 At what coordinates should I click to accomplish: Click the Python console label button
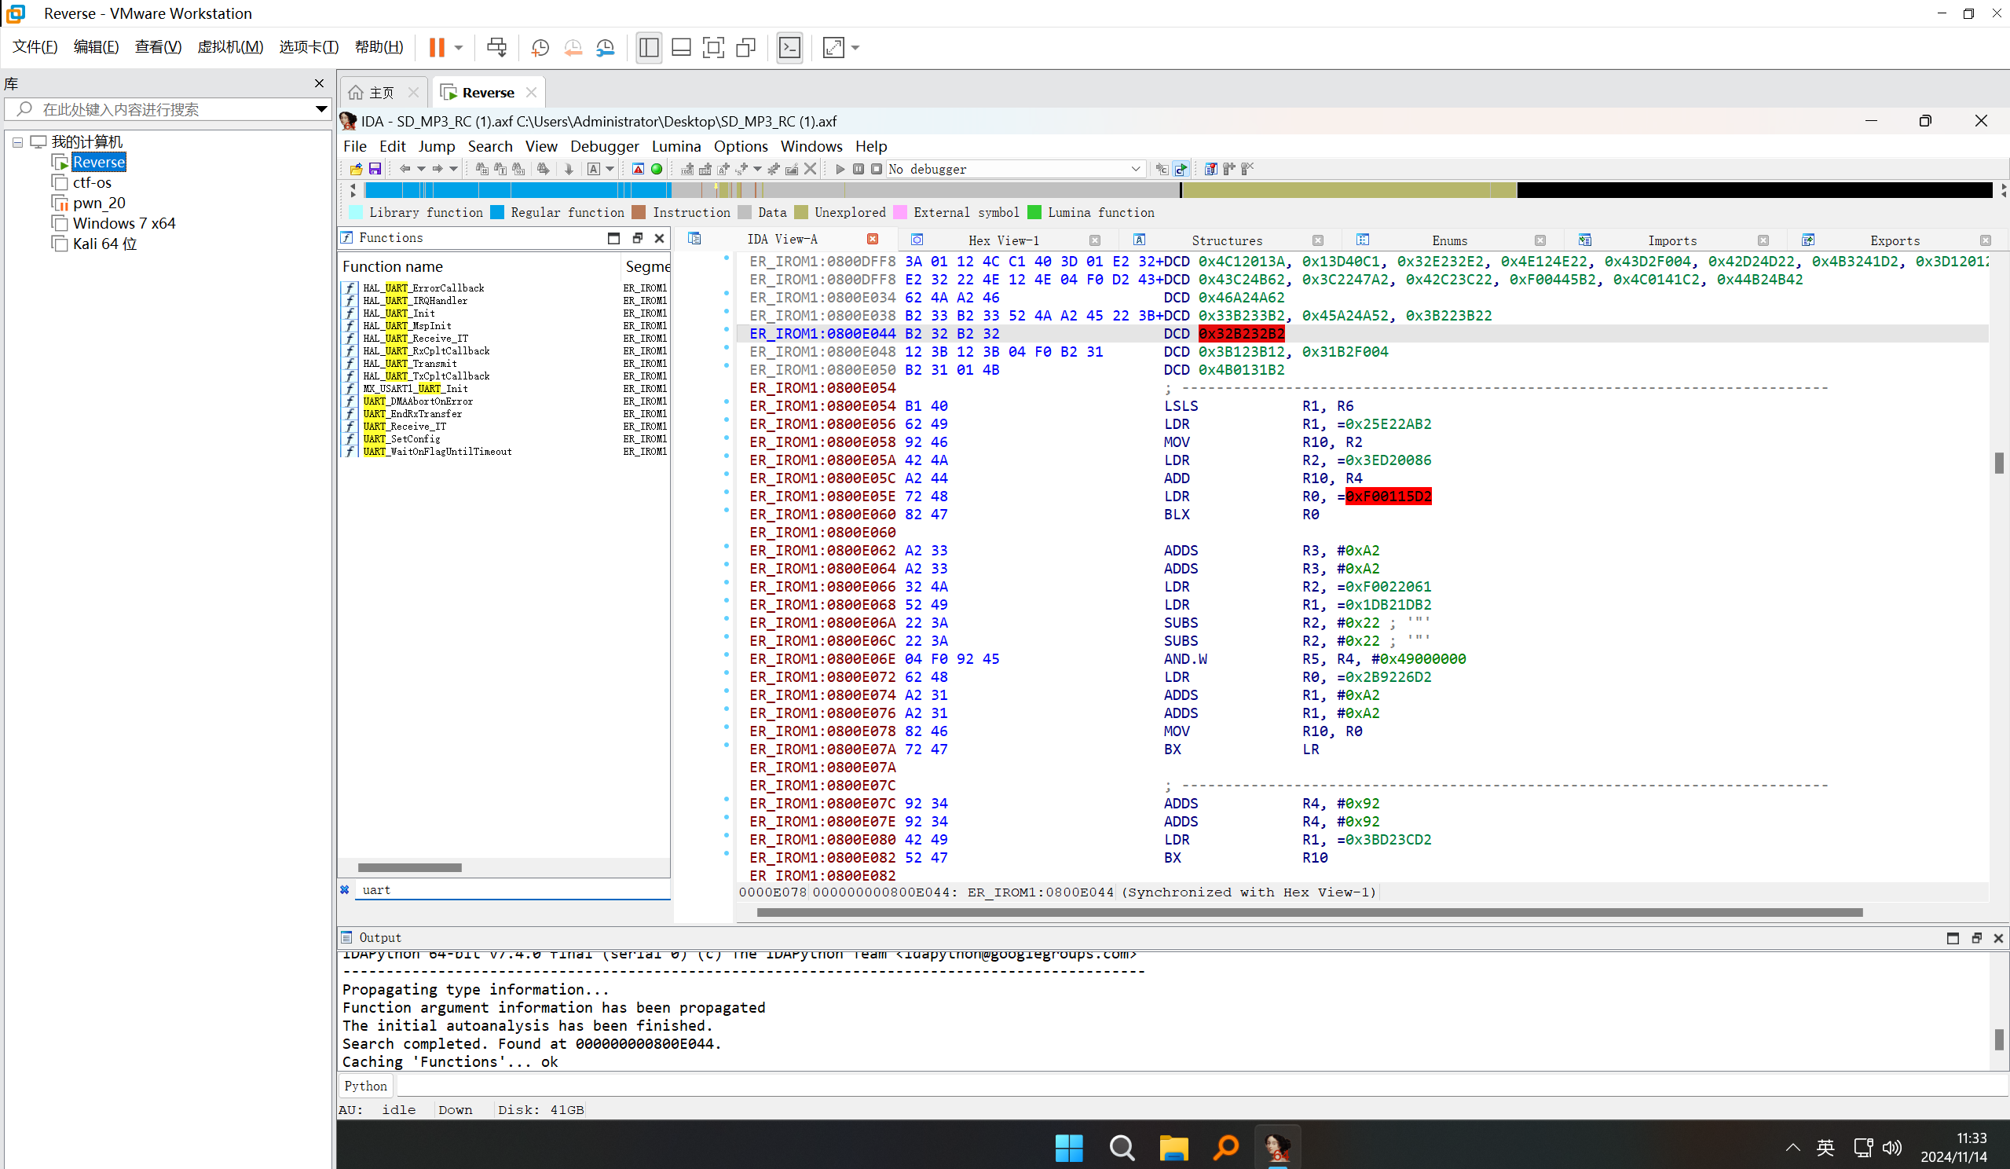[365, 1085]
